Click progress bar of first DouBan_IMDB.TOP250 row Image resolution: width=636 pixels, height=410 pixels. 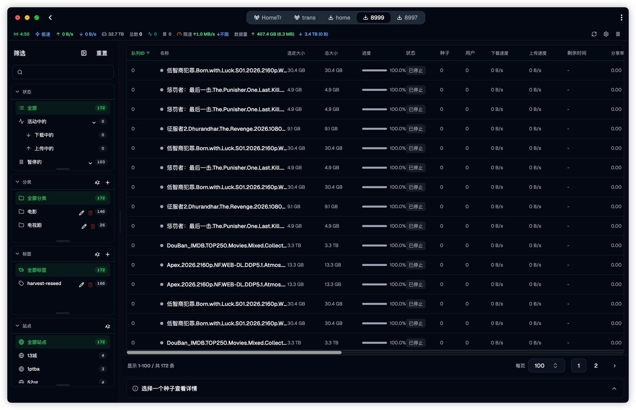coord(374,246)
